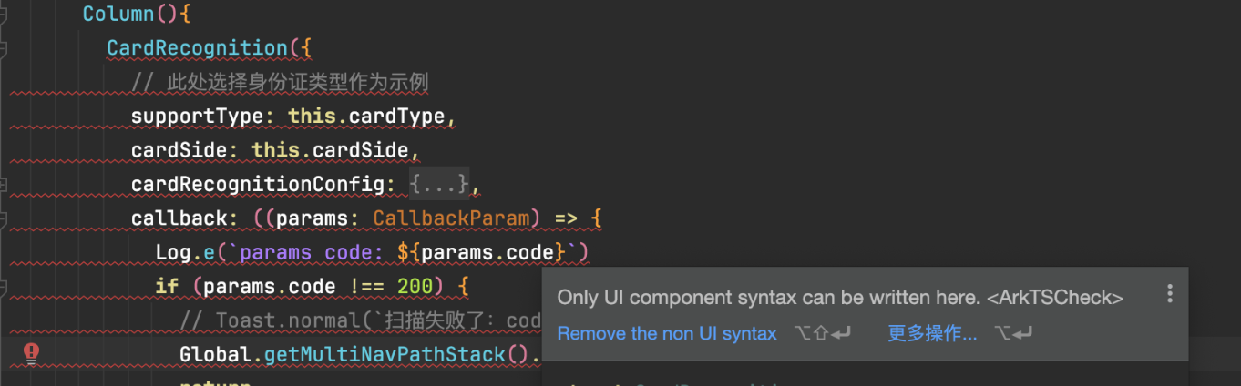Fold the callback arrow function in gutter
Viewport: 1241px width, 386px height.
[4, 218]
